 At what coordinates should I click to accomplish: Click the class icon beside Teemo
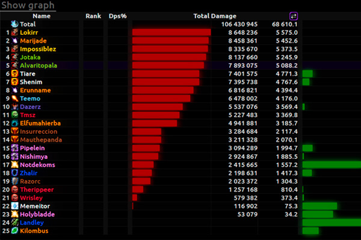[14, 98]
